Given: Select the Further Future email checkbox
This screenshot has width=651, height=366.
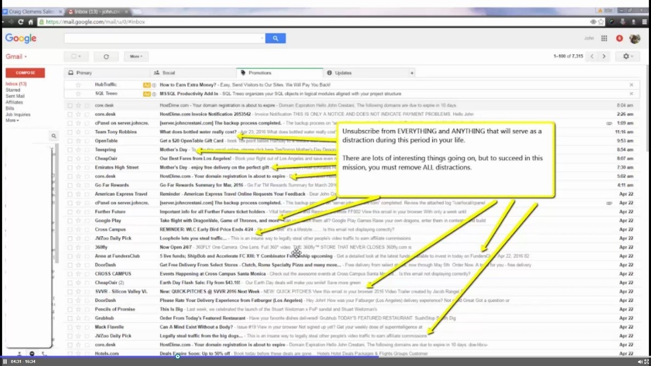Looking at the screenshot, I should tap(70, 212).
